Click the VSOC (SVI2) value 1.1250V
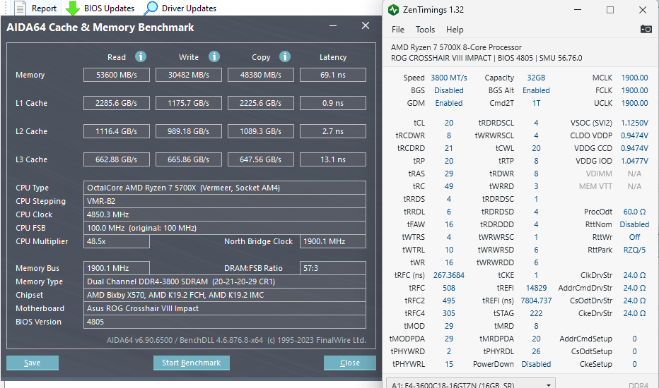This screenshot has height=388, width=659. (x=635, y=123)
